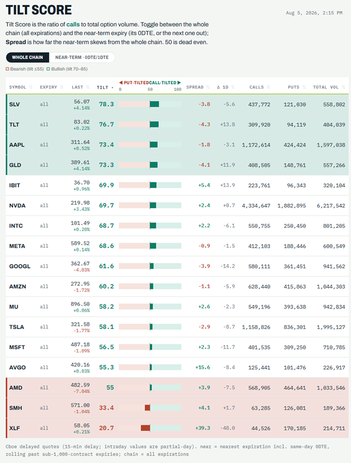The width and height of the screenshot is (351, 463).
Task: Open the META symbol row
Action: [x=177, y=246]
